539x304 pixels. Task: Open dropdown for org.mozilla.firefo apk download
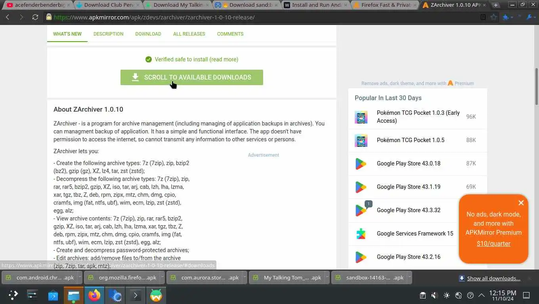[x=162, y=277]
